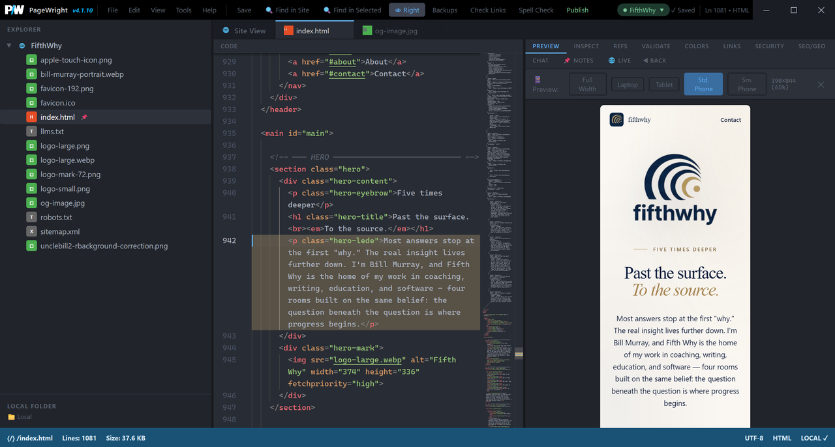Image resolution: width=835 pixels, height=447 pixels.
Task: Click the og-image.jpg file icon in Explorer
Action: (x=31, y=203)
